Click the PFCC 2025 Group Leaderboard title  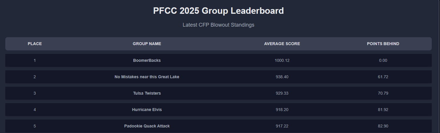[218, 11]
